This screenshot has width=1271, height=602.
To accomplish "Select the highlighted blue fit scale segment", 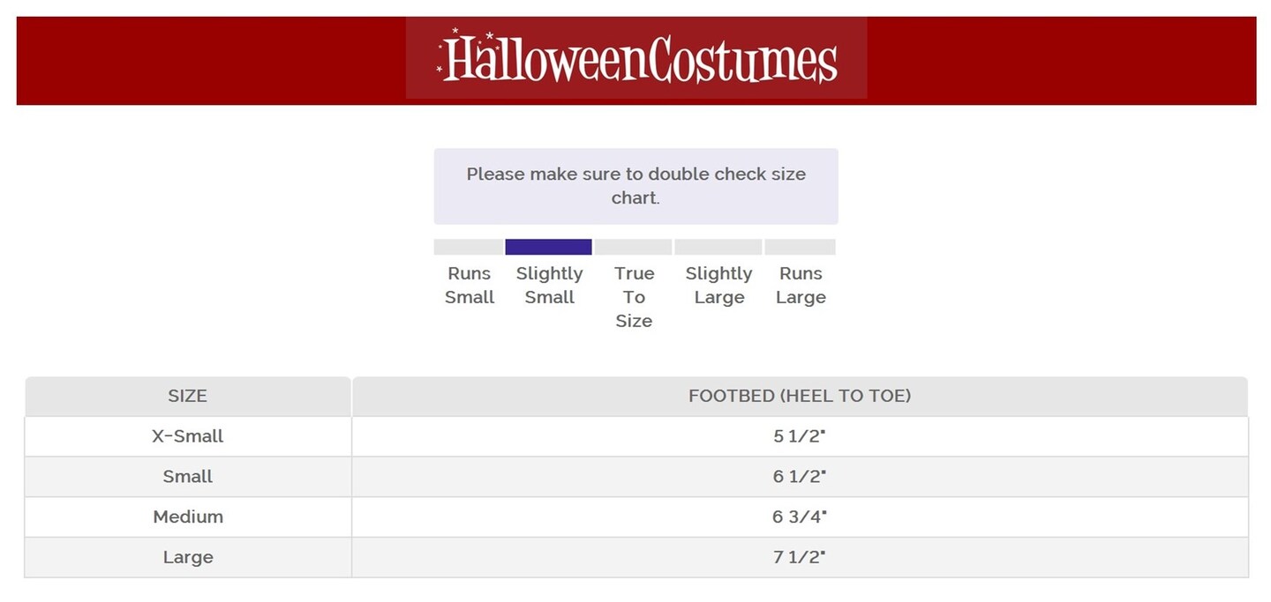I will (x=548, y=247).
